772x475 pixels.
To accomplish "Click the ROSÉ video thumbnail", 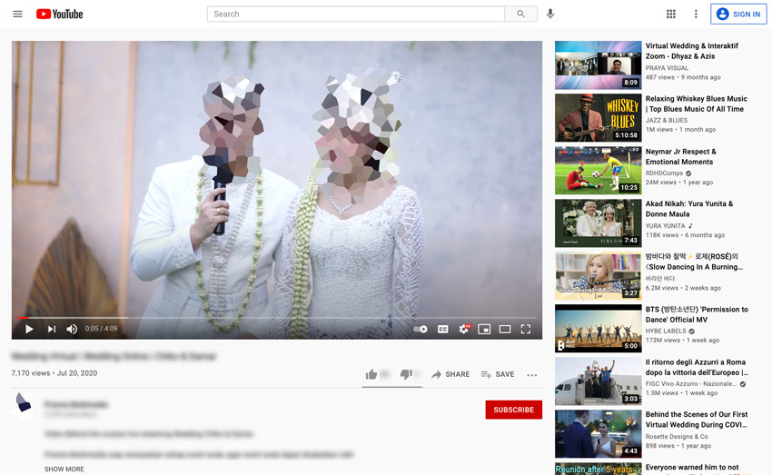I will pos(599,276).
